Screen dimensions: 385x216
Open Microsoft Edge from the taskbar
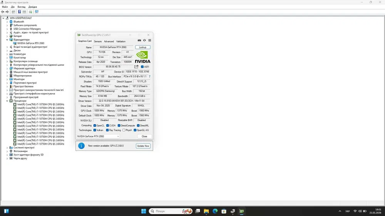click(215, 211)
